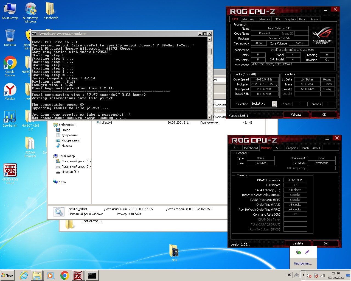
Task: Click the UK language indicator in the taskbar
Action: pos(289,275)
